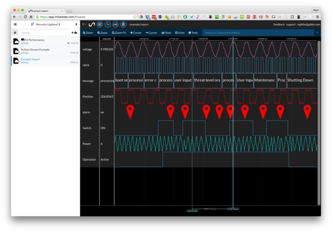Click alarm pin below 'processi' message
Screen dimensions: 332x232
click(130, 111)
